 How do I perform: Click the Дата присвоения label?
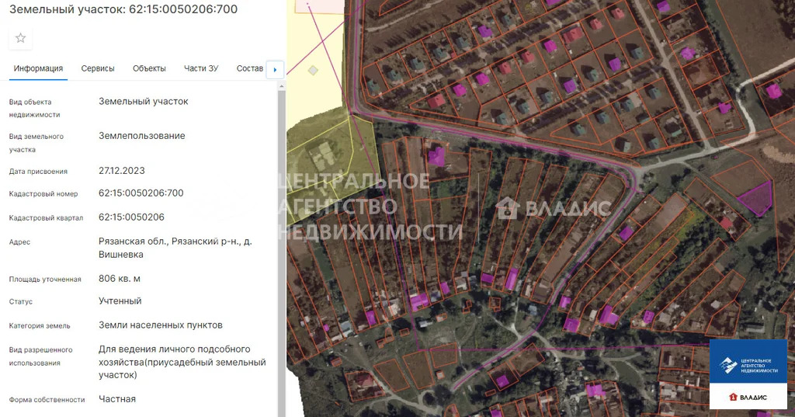tap(38, 172)
